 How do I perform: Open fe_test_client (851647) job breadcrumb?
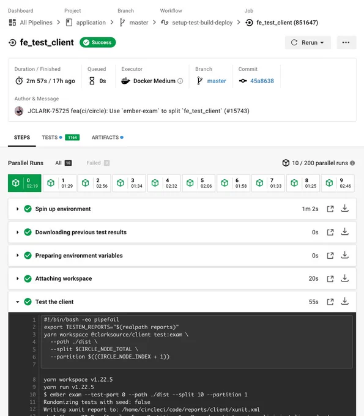tap(287, 23)
